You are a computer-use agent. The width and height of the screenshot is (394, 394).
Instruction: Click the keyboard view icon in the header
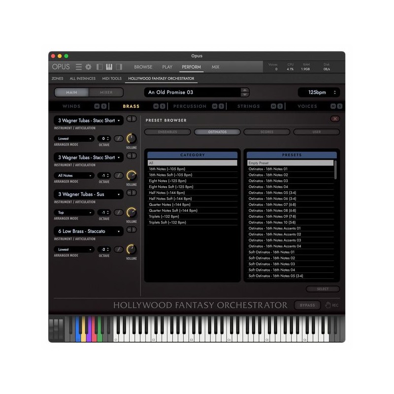109,66
